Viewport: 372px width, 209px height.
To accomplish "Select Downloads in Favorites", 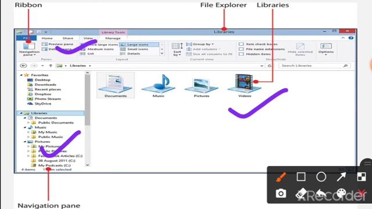I will pyautogui.click(x=42, y=85).
